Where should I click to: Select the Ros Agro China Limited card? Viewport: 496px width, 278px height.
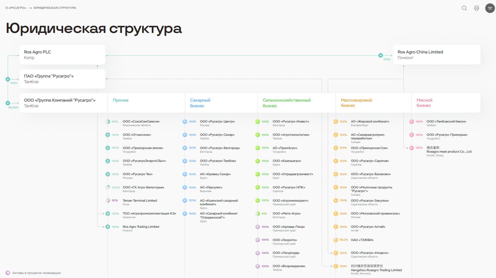click(437, 55)
